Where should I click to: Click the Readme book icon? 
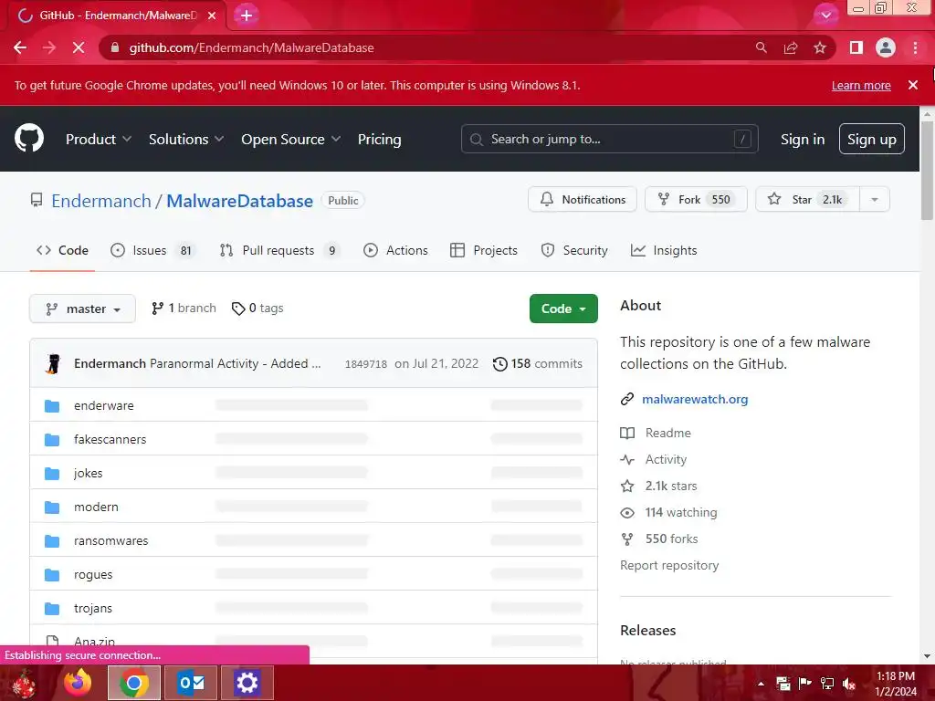click(x=627, y=433)
